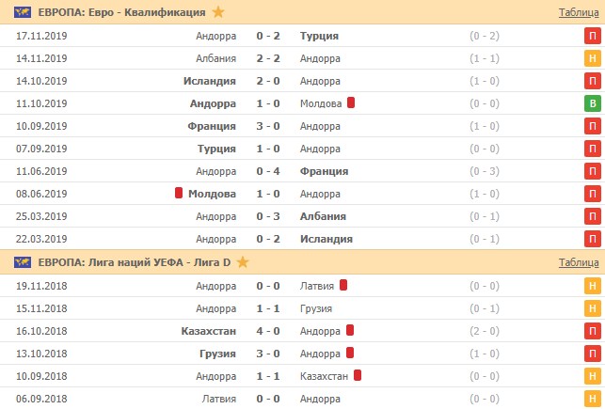Click the red card beside Латвия on 19.11.2018
Image resolution: width=605 pixels, height=409 pixels.
point(343,285)
